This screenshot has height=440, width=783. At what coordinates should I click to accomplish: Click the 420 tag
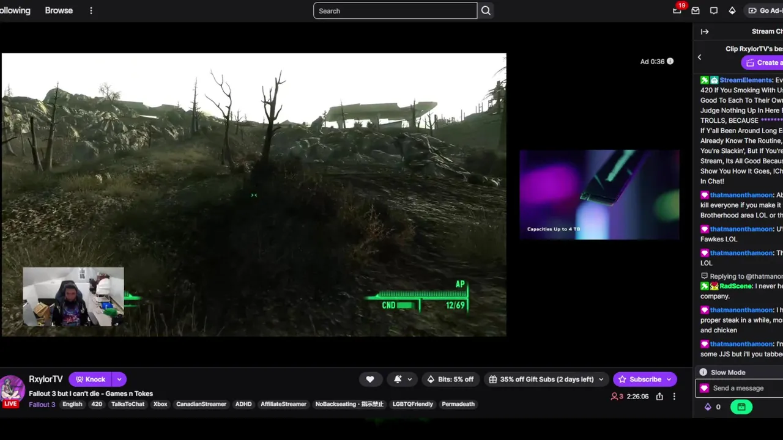pyautogui.click(x=97, y=404)
